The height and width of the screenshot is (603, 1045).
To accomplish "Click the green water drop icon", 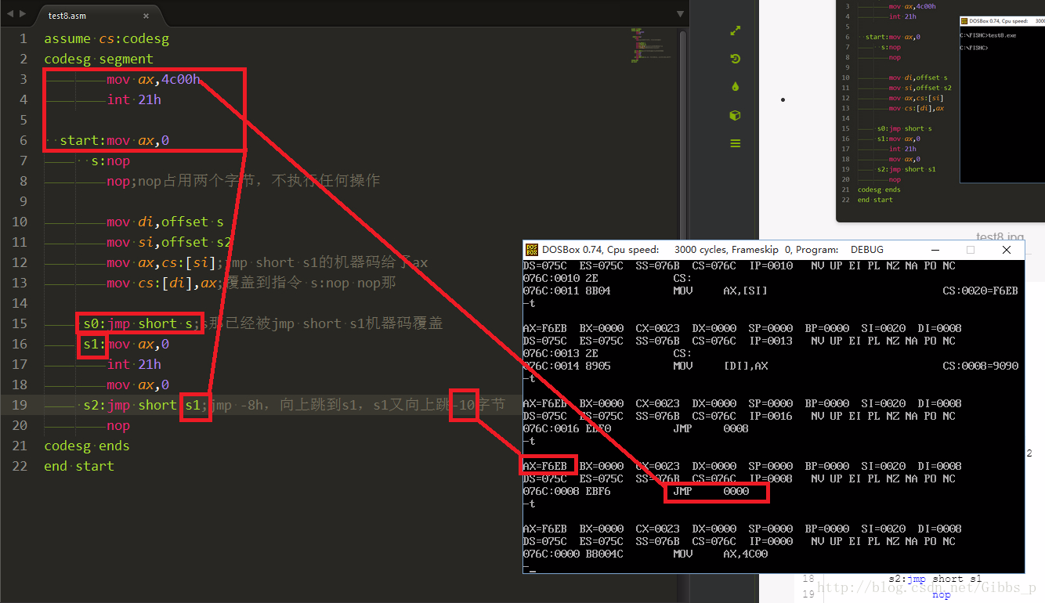I will pyautogui.click(x=735, y=87).
